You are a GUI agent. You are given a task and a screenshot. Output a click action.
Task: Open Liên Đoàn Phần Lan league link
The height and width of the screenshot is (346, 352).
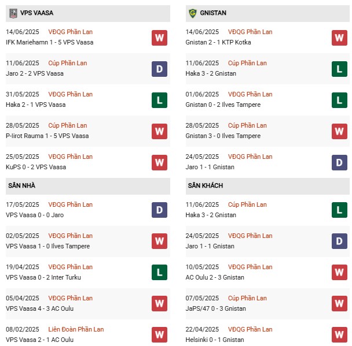click(76, 329)
